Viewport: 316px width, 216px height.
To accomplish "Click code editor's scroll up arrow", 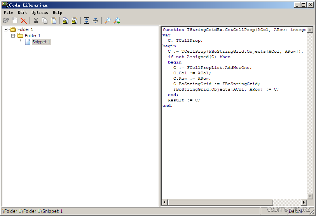I will pyautogui.click(x=310, y=30).
